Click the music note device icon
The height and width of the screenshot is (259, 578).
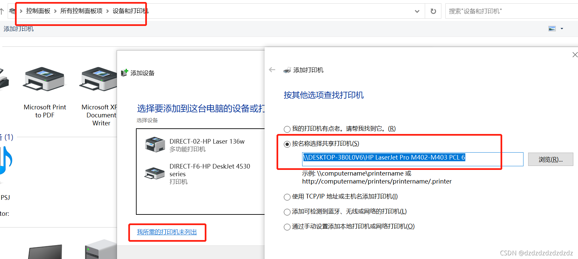pos(6,161)
